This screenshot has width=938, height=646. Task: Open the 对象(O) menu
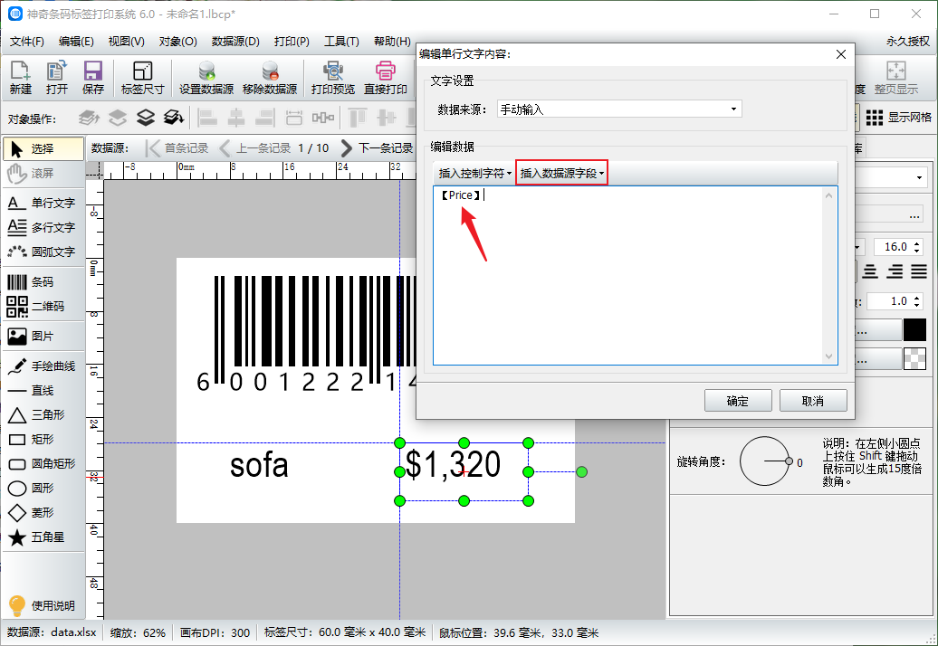click(x=177, y=42)
